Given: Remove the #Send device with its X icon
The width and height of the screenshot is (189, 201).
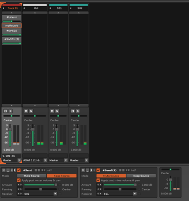Looking at the screenshot, I should coord(4,170).
